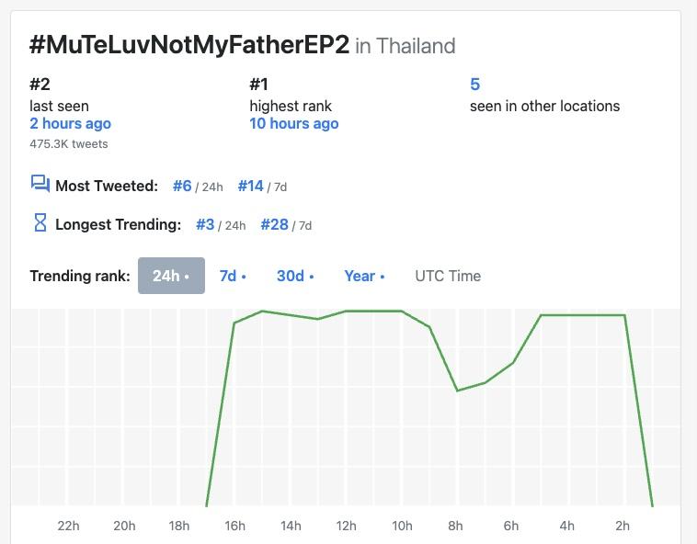This screenshot has width=697, height=544.
Task: Switch to the Year trending rank tab
Action: (364, 276)
